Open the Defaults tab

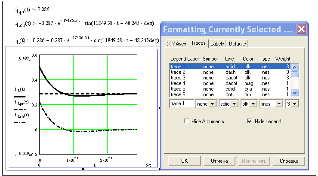[x=237, y=44]
